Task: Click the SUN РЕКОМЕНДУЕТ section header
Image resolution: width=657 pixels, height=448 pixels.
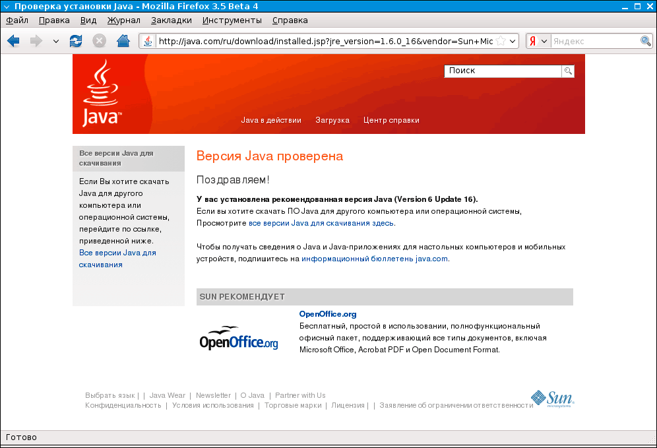Action: click(385, 297)
